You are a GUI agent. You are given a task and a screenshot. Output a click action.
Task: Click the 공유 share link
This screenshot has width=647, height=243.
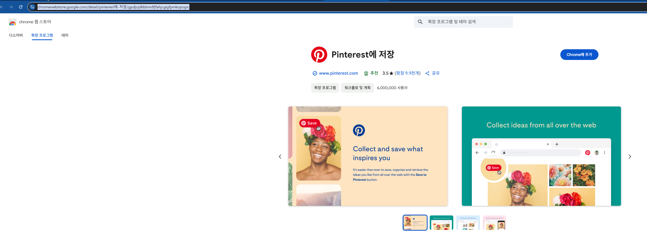432,73
